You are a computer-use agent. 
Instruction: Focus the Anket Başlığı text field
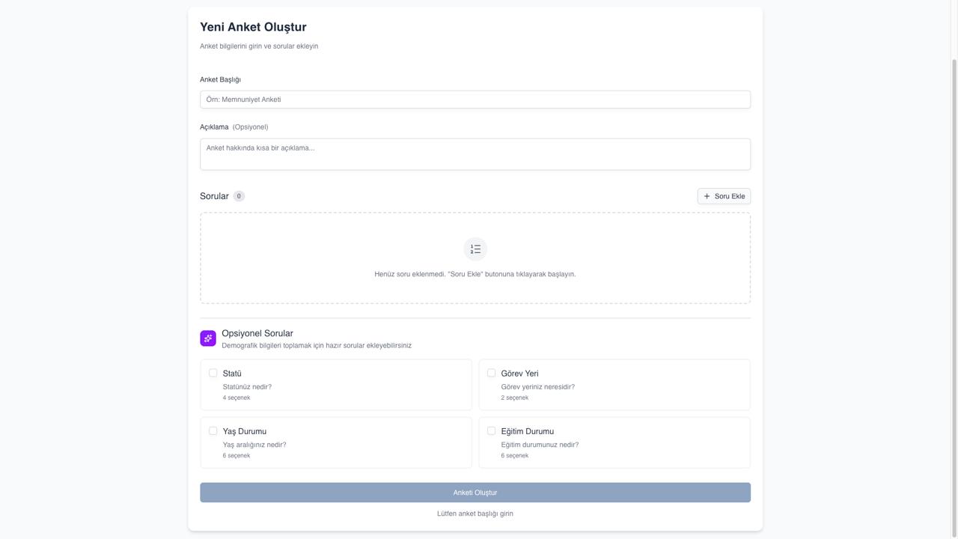[475, 100]
